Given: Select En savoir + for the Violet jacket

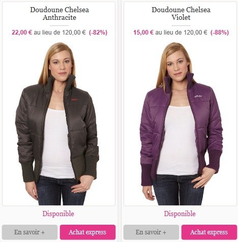Looking at the screenshot, I should coord(151,232).
